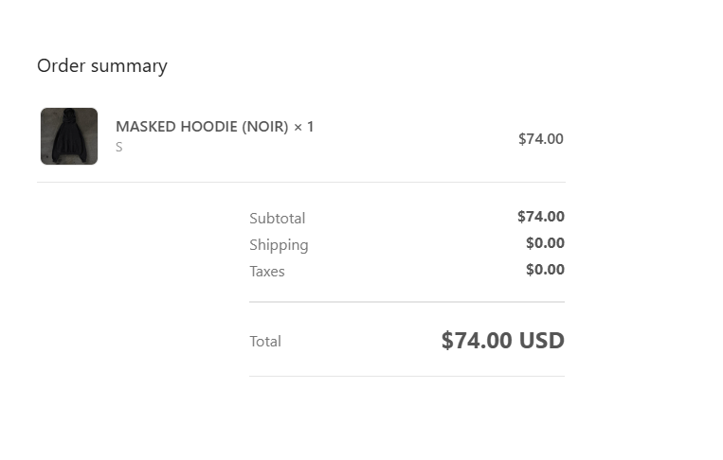Click the Subtotal label

(x=277, y=219)
